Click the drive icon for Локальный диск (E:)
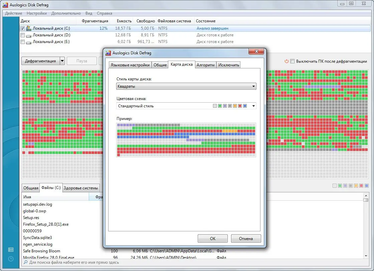374x271 pixels. pyautogui.click(x=29, y=42)
